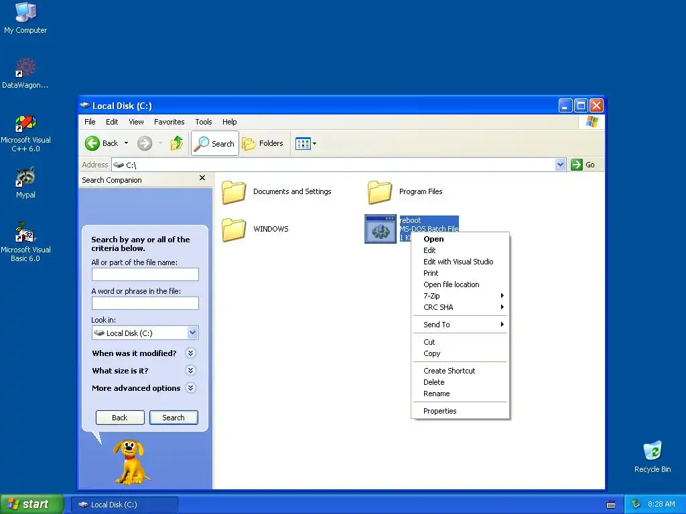Choose Print from context menu
Image resolution: width=686 pixels, height=514 pixels.
[x=460, y=273]
